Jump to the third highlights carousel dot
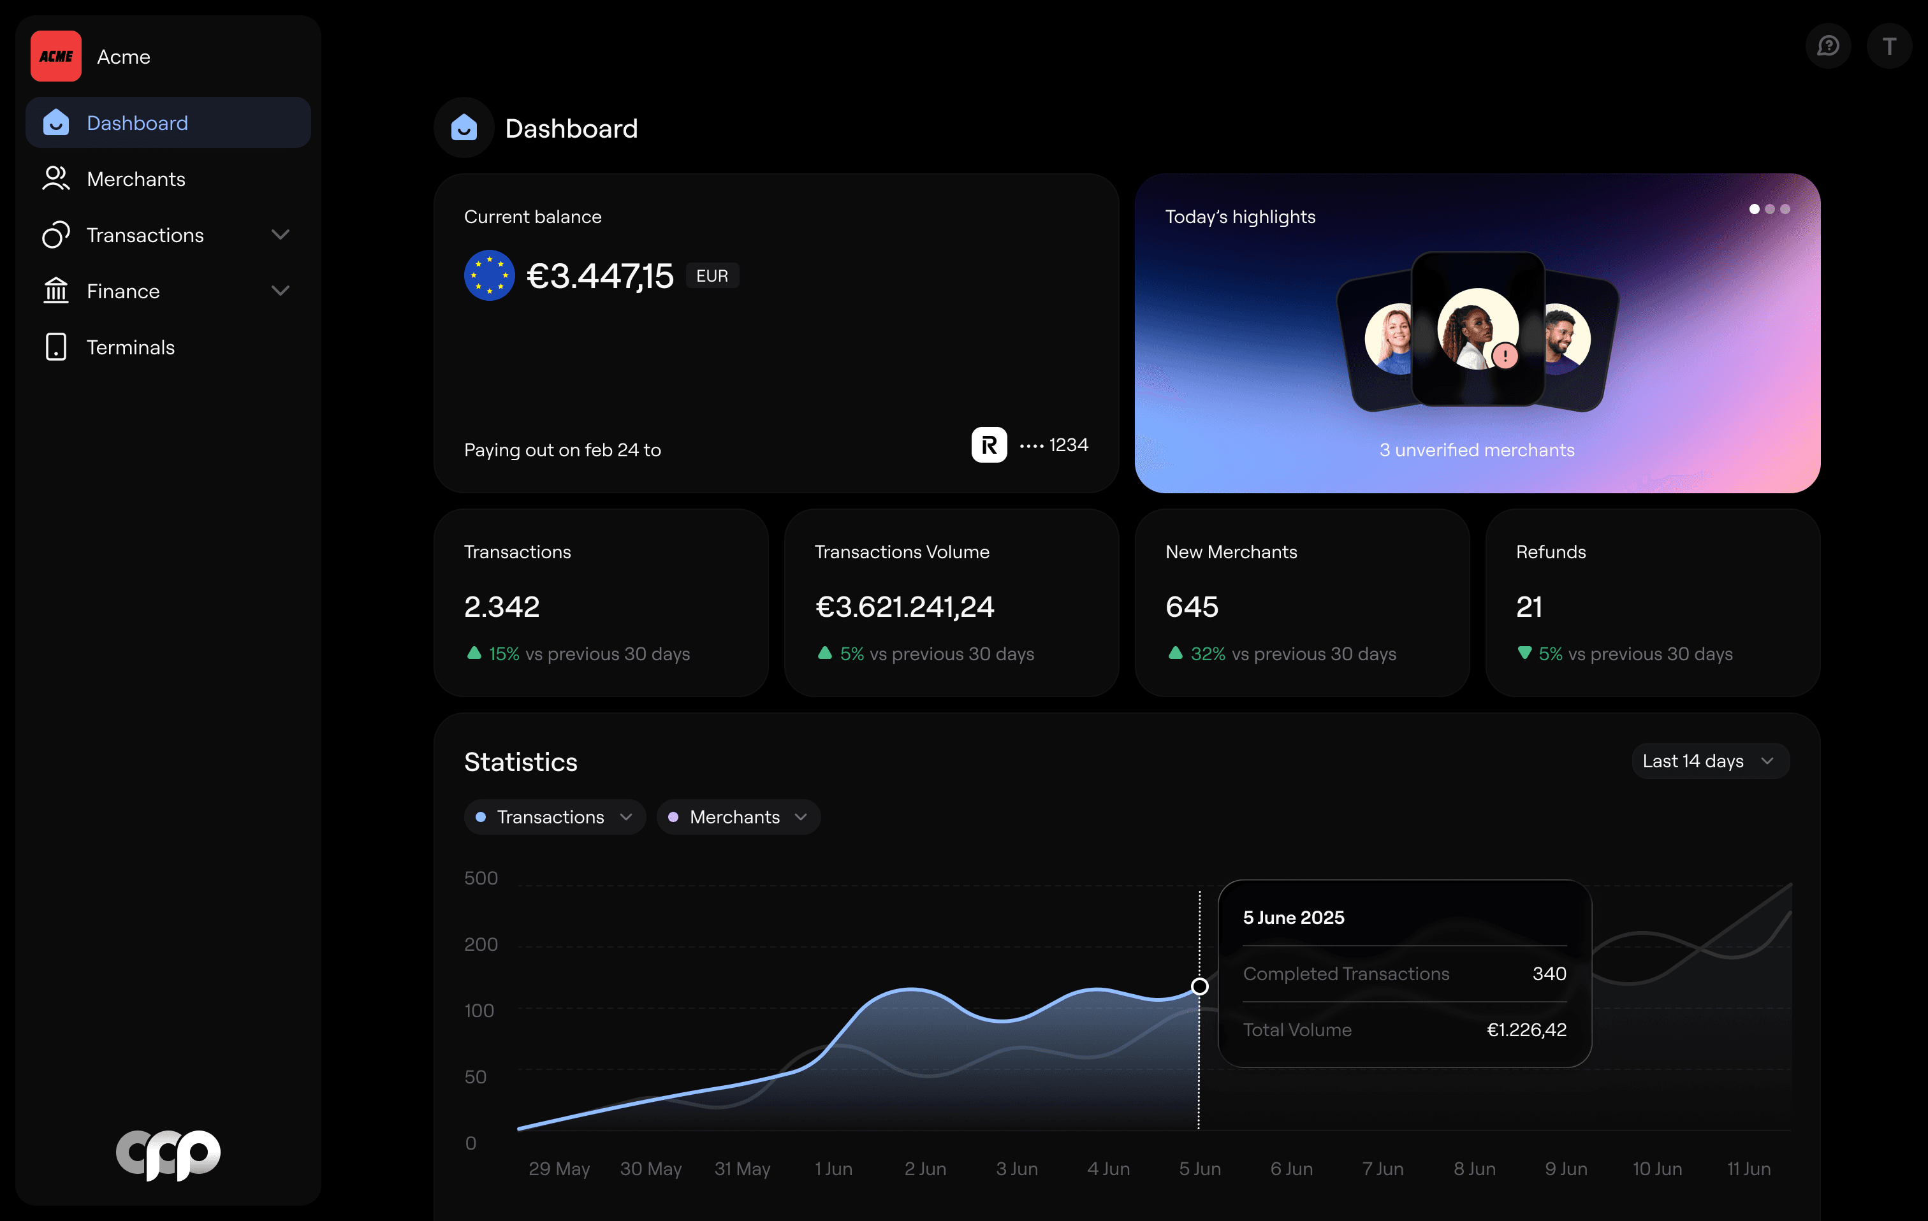This screenshot has height=1221, width=1928. (x=1785, y=209)
